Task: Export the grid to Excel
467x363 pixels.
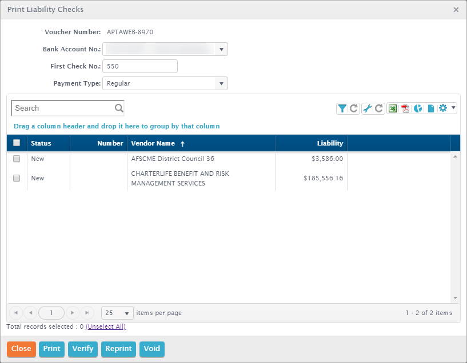Action: [393, 108]
